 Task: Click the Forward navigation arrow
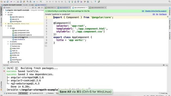(37, 2)
